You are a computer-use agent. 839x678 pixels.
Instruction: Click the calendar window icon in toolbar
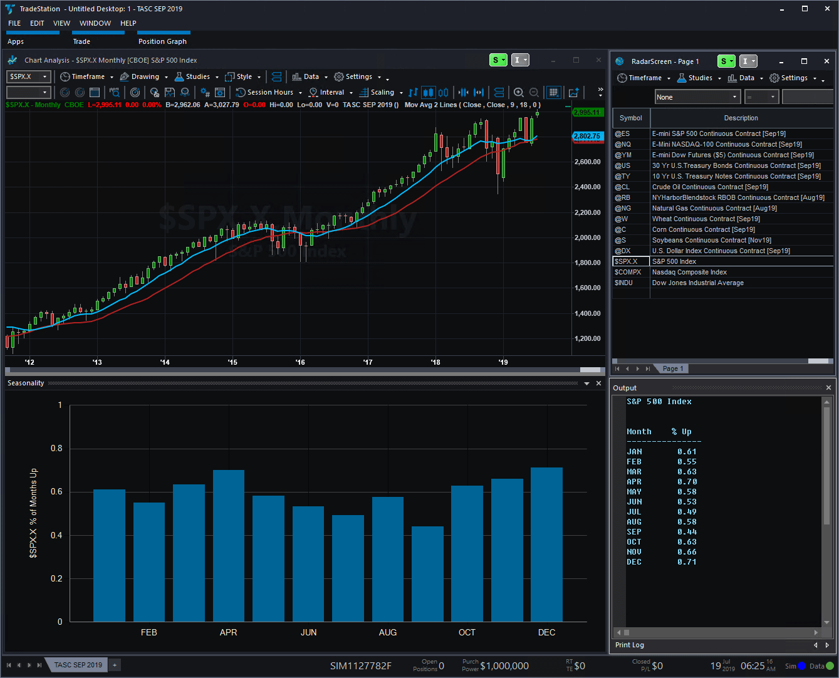click(95, 92)
